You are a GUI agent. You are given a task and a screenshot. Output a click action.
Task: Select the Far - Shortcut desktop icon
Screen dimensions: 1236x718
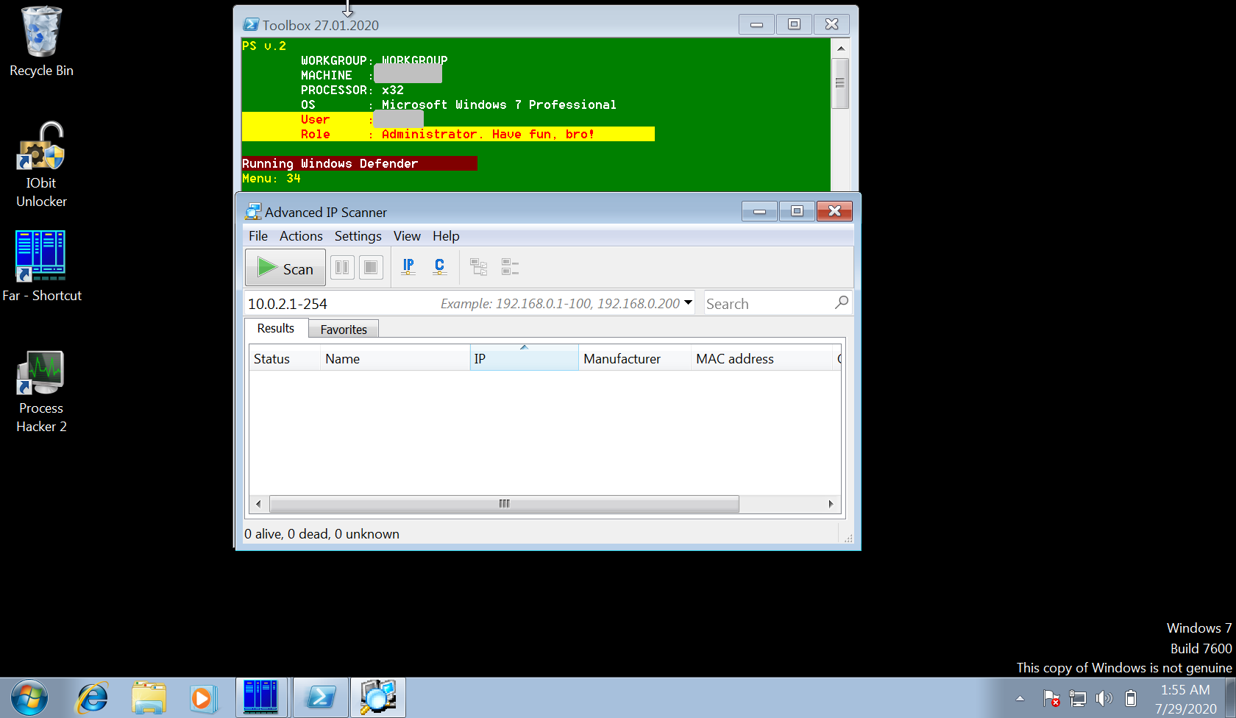pyautogui.click(x=41, y=266)
